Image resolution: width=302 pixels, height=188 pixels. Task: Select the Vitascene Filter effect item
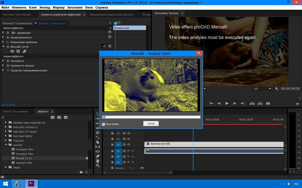[24, 163]
